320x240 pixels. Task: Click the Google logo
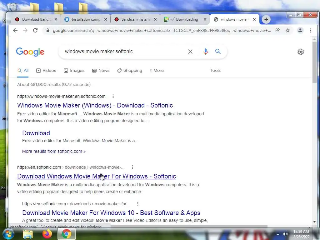(x=30, y=52)
